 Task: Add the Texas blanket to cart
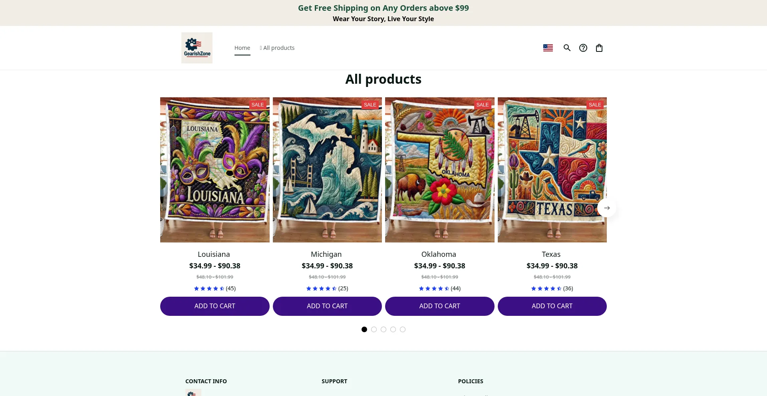tap(552, 306)
